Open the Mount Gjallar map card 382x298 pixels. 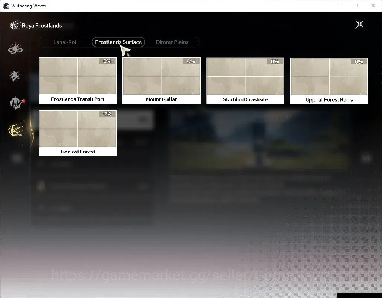(x=162, y=81)
